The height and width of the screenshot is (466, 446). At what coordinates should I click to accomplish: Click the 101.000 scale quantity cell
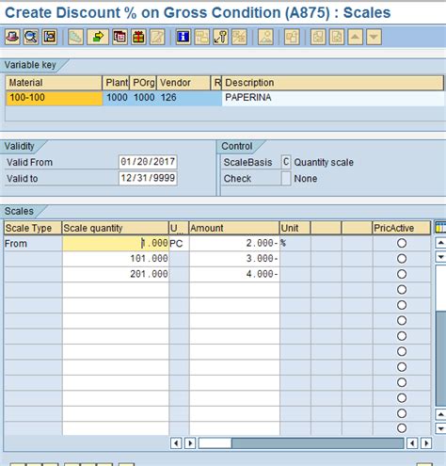[116, 259]
